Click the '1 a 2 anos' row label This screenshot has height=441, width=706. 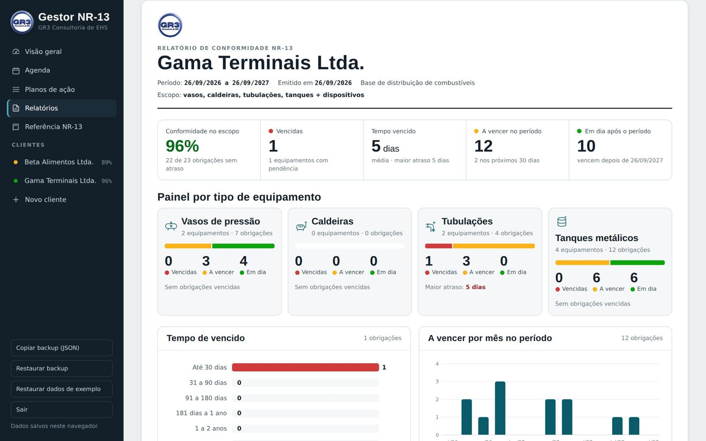pyautogui.click(x=211, y=429)
